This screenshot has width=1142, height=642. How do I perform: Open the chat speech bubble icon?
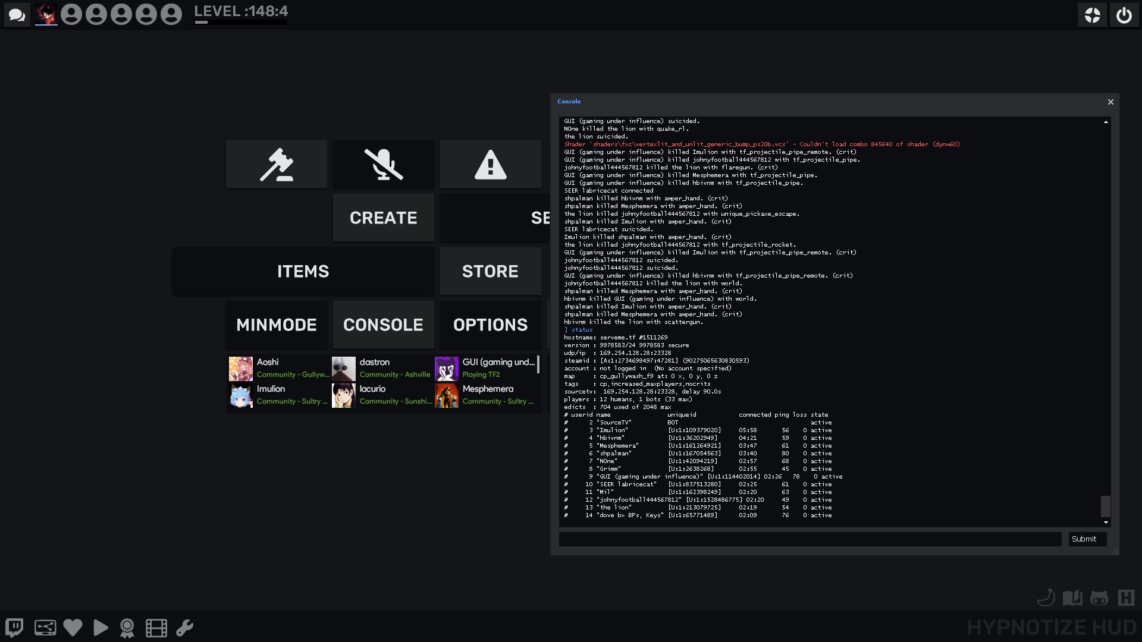pyautogui.click(x=17, y=14)
